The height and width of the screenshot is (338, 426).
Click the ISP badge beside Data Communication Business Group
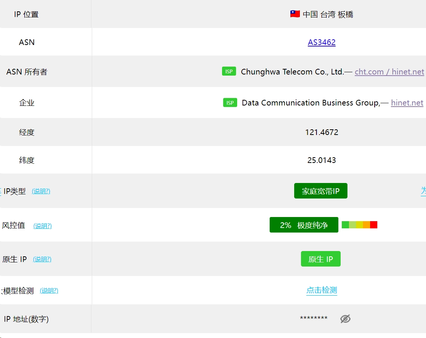(x=230, y=103)
